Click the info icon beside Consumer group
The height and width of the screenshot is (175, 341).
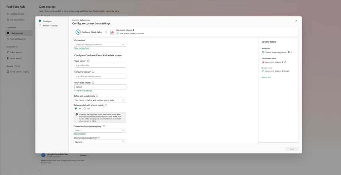pos(93,72)
